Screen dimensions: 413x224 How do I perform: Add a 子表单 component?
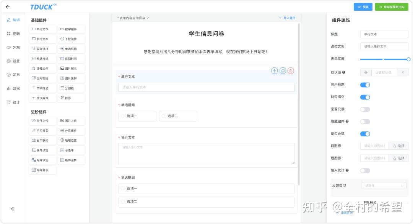[71, 150]
